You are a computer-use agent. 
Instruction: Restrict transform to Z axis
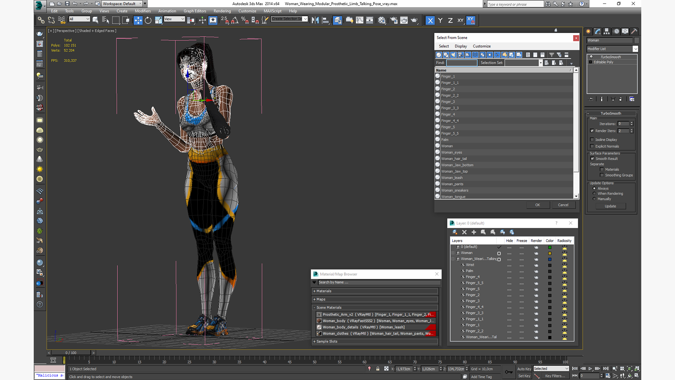pyautogui.click(x=450, y=20)
